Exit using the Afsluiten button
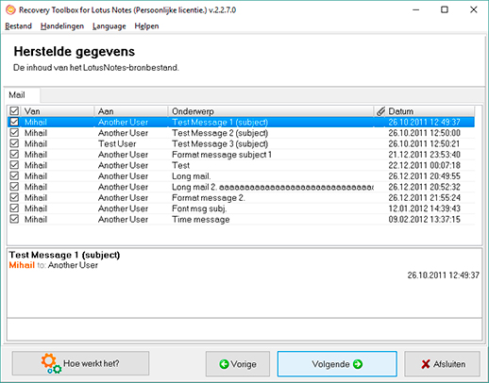The height and width of the screenshot is (383, 489). pos(443,364)
